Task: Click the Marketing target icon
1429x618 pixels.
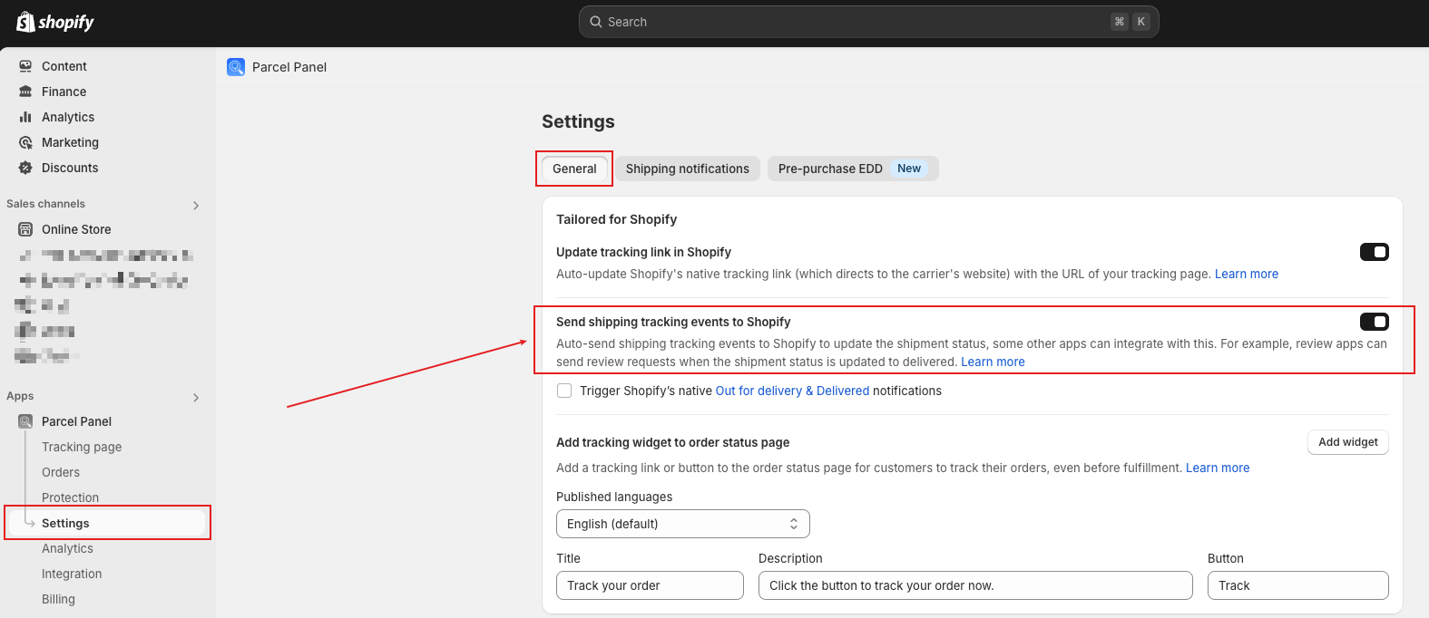Action: [x=25, y=142]
